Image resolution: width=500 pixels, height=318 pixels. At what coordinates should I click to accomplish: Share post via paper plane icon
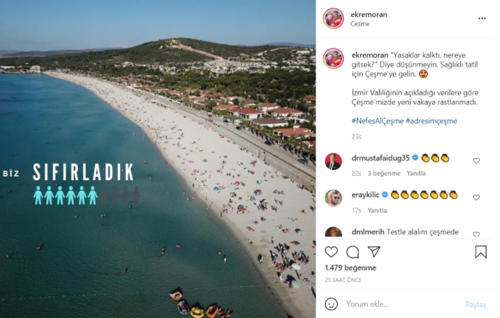[374, 252]
